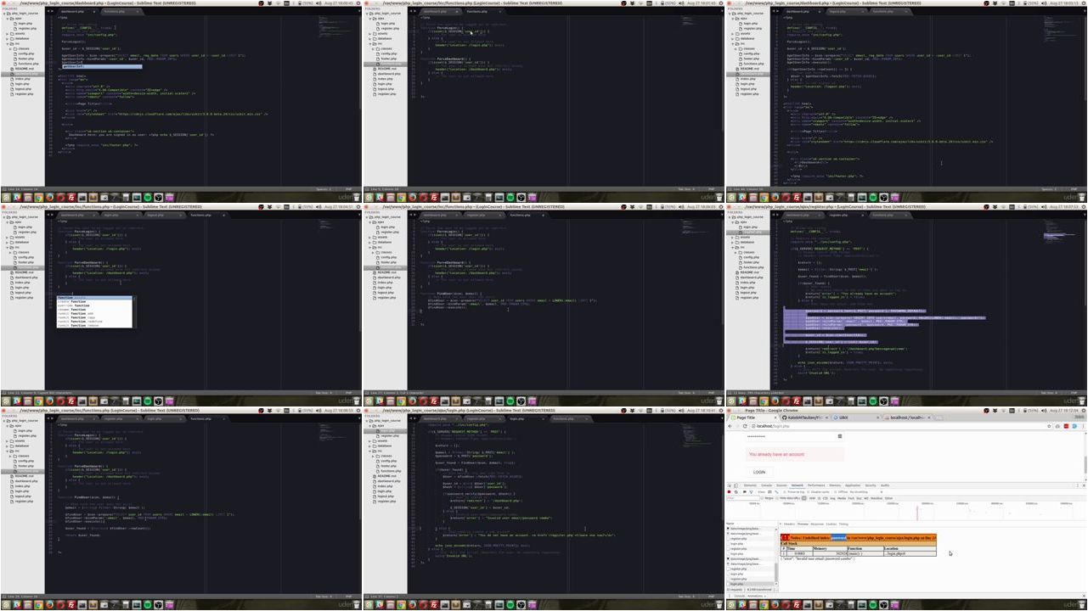This screenshot has width=1088, height=611.
Task: Focus the Chrome address bar showing localhost
Action: pos(896,426)
